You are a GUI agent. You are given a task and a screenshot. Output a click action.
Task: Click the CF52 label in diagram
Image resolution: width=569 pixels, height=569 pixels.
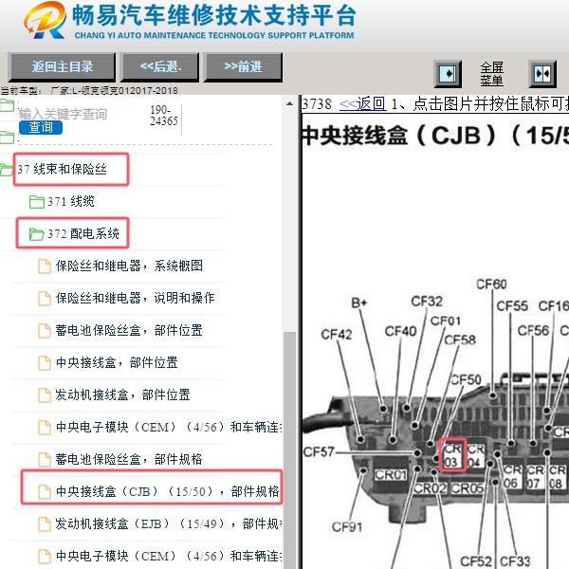(476, 561)
